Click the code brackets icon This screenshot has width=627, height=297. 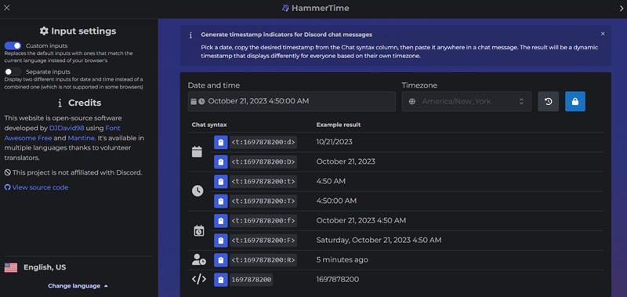tap(199, 279)
